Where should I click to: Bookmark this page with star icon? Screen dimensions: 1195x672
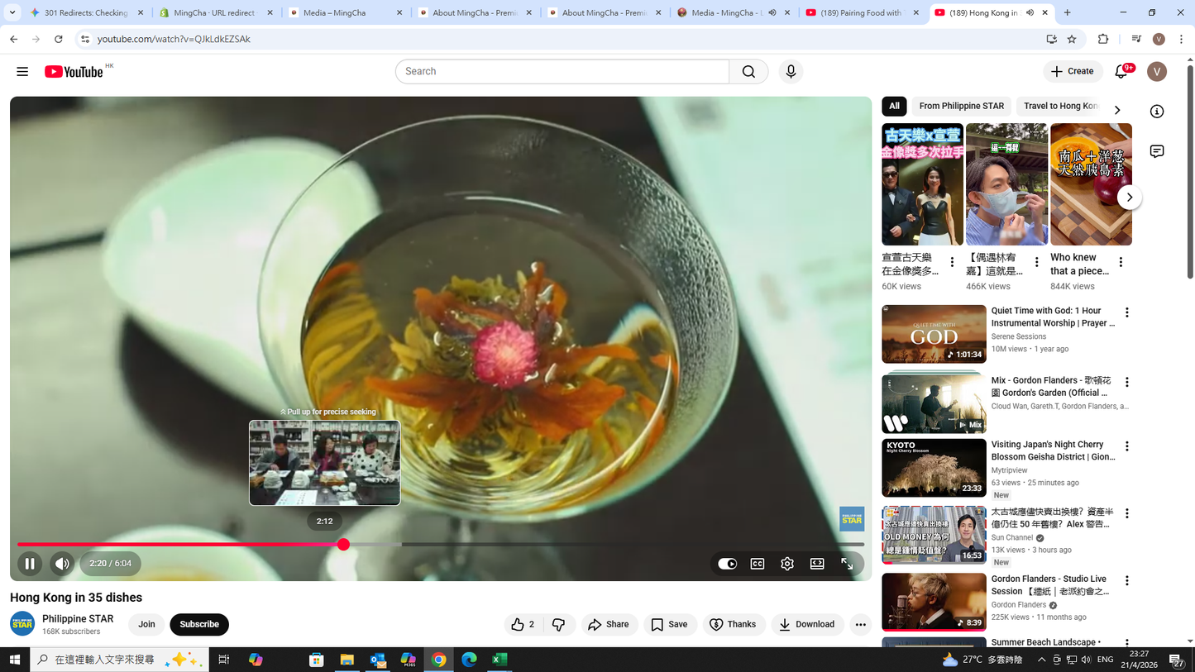tap(1072, 39)
